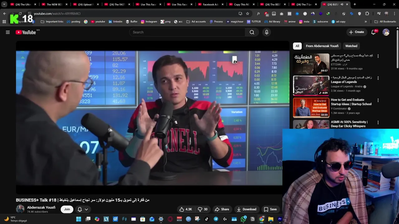
Task: Go back with browser back arrow
Action: [x=4, y=14]
